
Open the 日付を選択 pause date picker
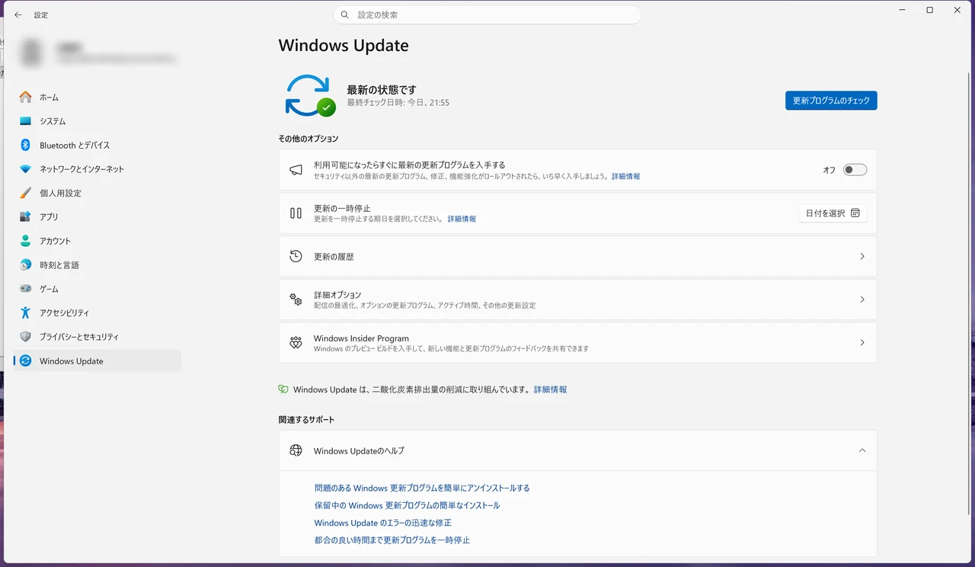(x=833, y=213)
